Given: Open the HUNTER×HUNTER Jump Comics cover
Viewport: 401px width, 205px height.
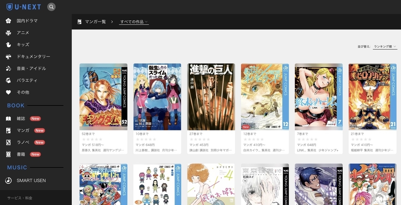Looking at the screenshot, I should click(157, 184).
